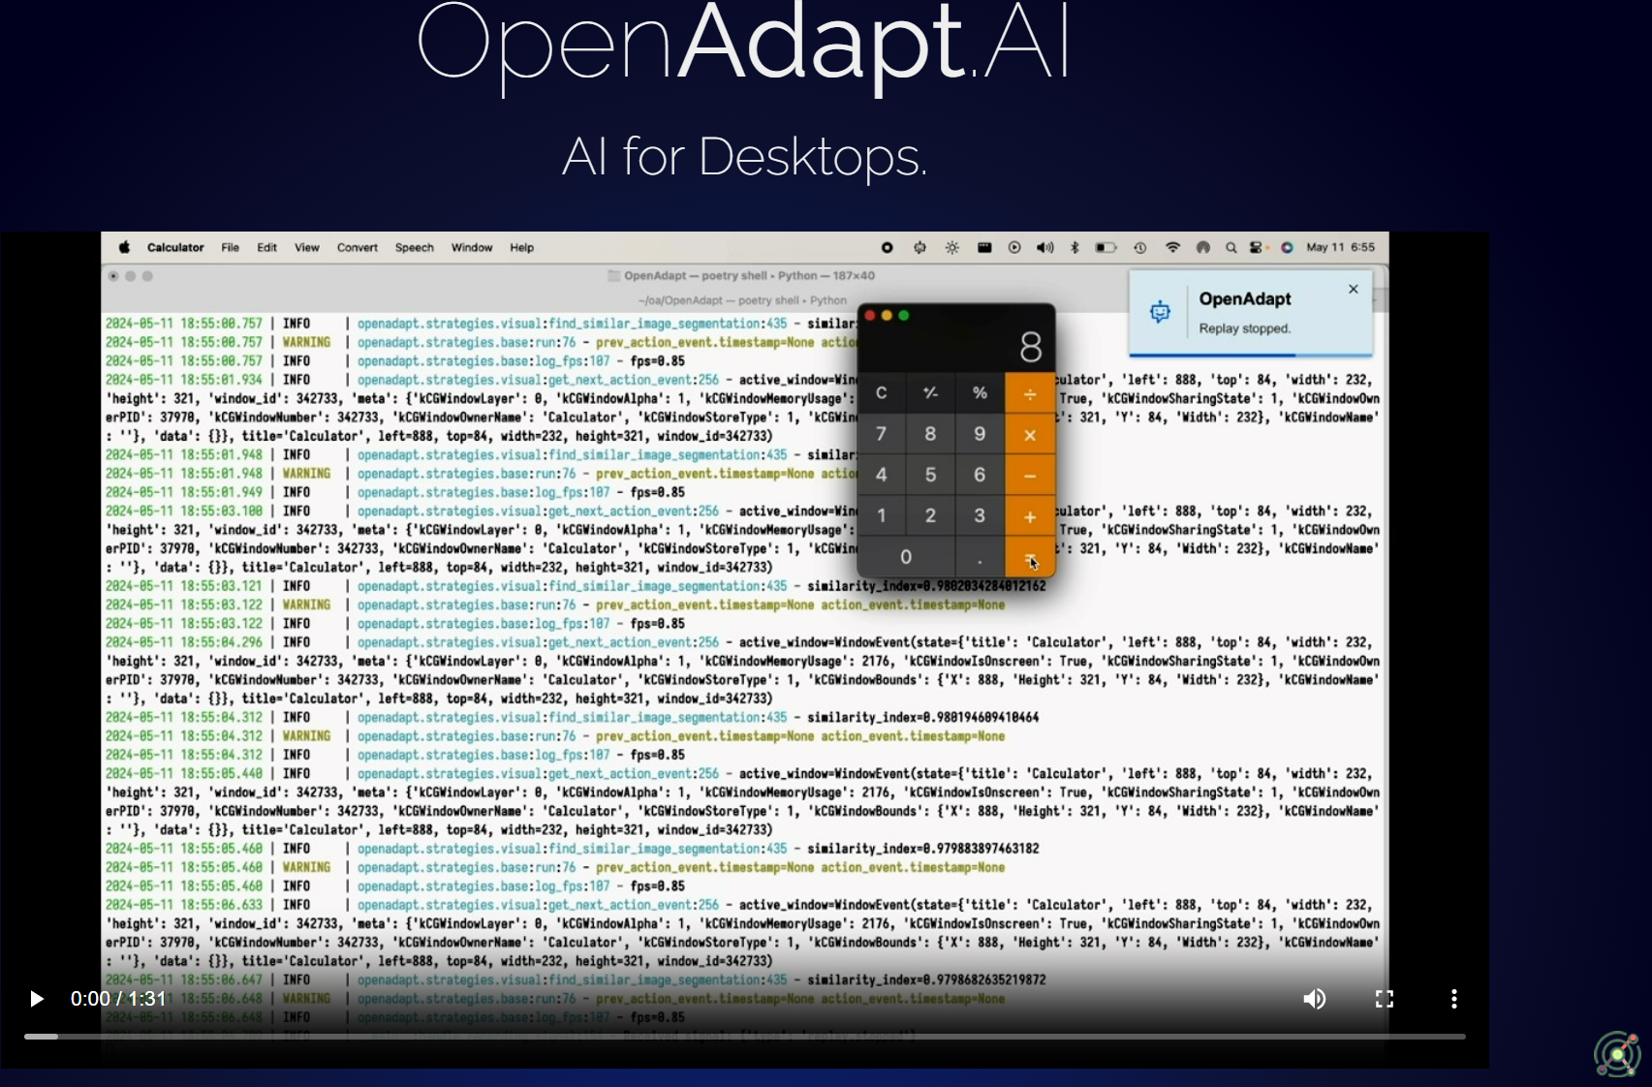Click the calculator 4 key
1652x1087 pixels.
[x=881, y=475]
